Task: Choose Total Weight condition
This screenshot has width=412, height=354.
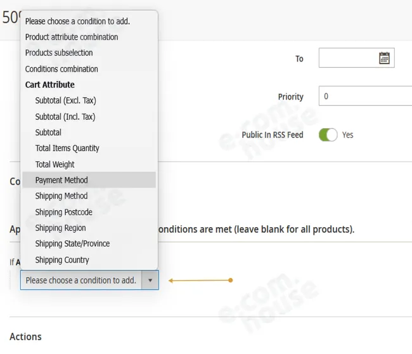Action: click(x=89, y=164)
